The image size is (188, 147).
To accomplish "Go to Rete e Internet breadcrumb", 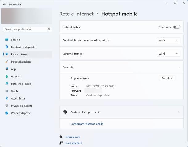I will pyautogui.click(x=76, y=14).
